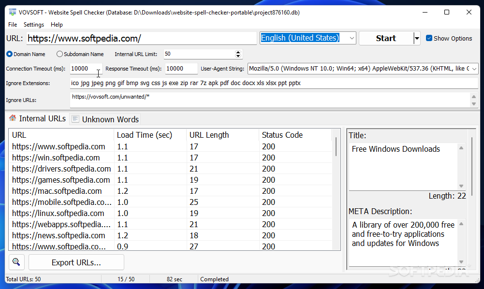
Task: Open the File menu
Action: point(13,24)
